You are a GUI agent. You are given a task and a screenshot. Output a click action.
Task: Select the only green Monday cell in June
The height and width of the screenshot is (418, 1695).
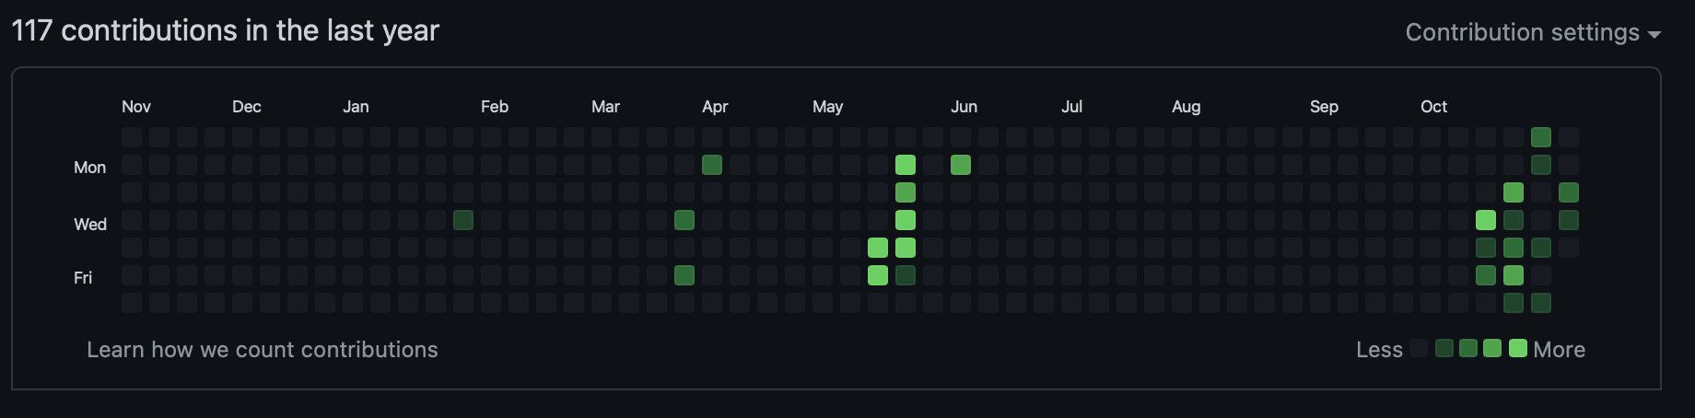[961, 165]
